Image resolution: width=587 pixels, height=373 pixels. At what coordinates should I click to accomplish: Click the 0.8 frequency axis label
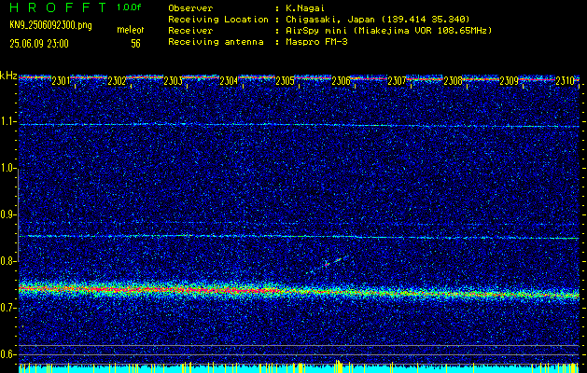click(x=7, y=261)
